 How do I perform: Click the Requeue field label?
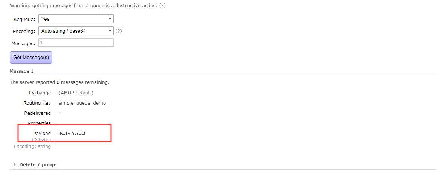(x=24, y=19)
